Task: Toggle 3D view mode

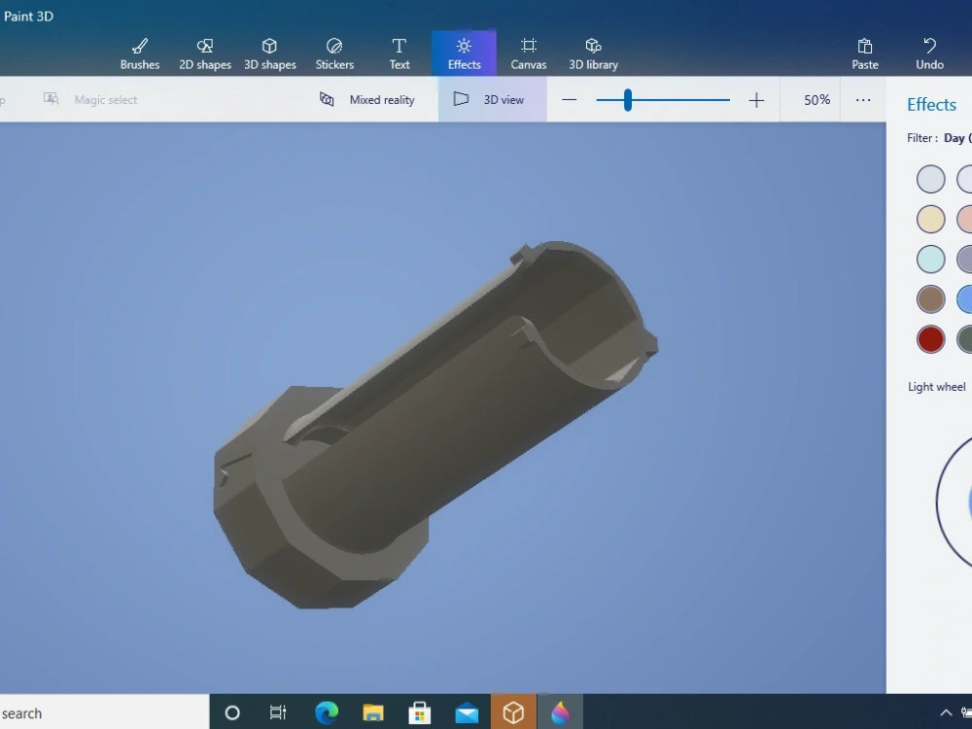Action: [x=491, y=99]
